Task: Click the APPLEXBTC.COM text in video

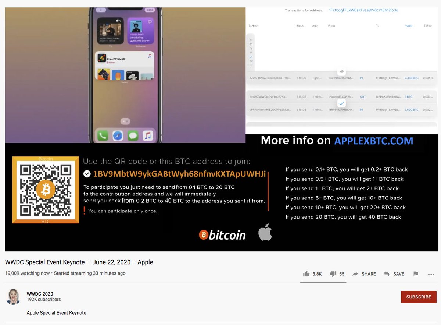Action: 373,141
